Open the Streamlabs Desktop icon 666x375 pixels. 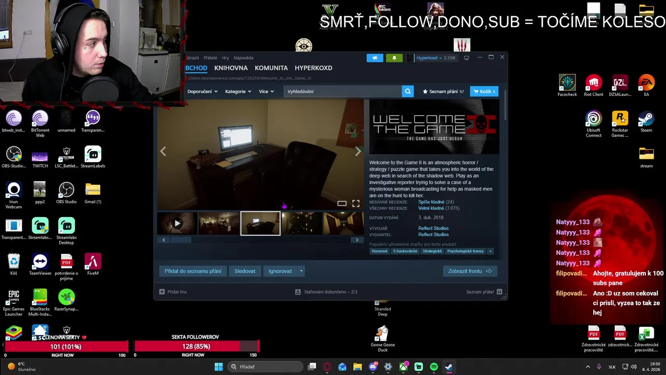click(66, 231)
